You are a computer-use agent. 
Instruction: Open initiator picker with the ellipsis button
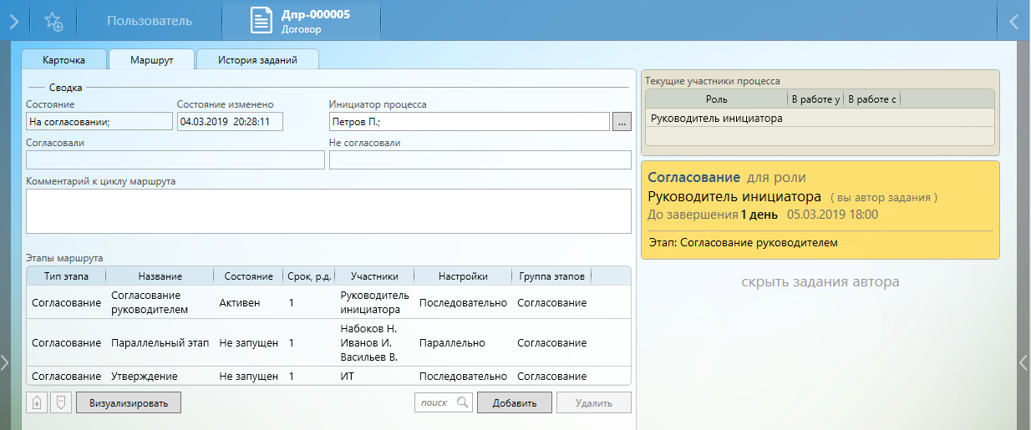621,122
